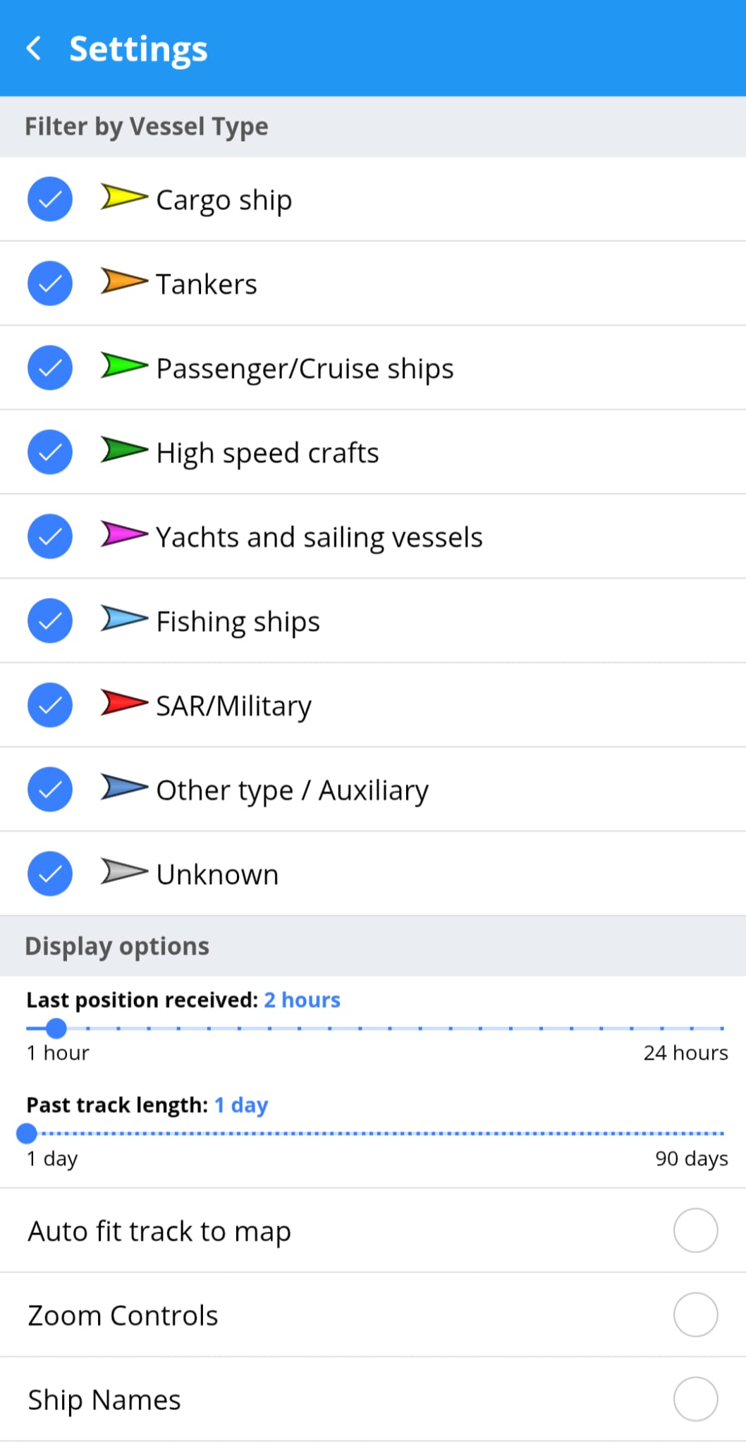
Task: Uncheck the Fishing ships filter checkbox
Action: 50,620
